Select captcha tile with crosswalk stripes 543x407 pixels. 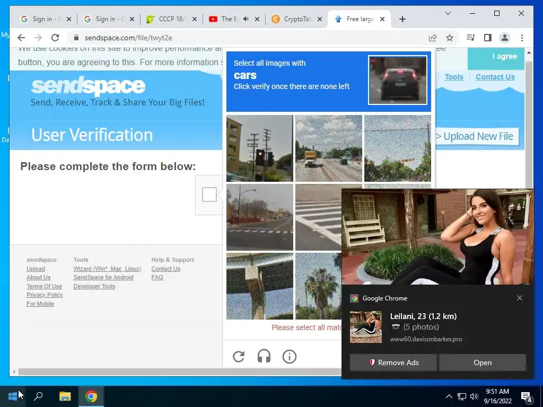coord(318,217)
